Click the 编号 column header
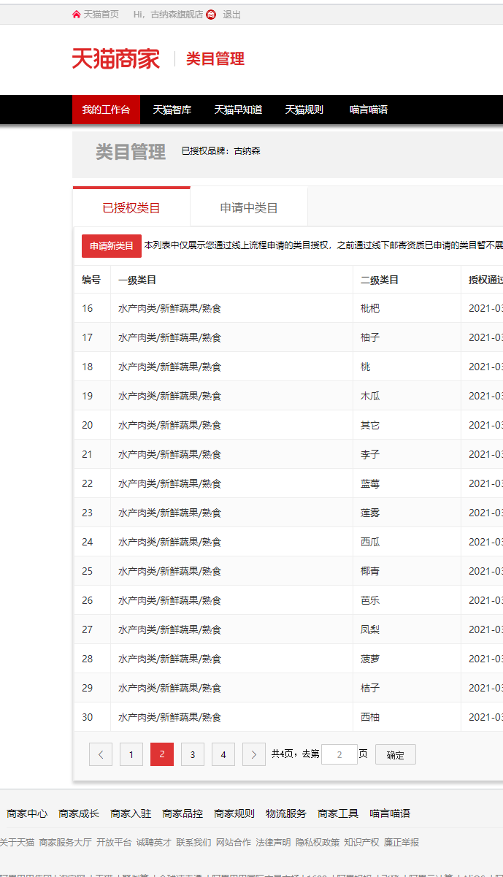Image resolution: width=503 pixels, height=877 pixels. [91, 280]
